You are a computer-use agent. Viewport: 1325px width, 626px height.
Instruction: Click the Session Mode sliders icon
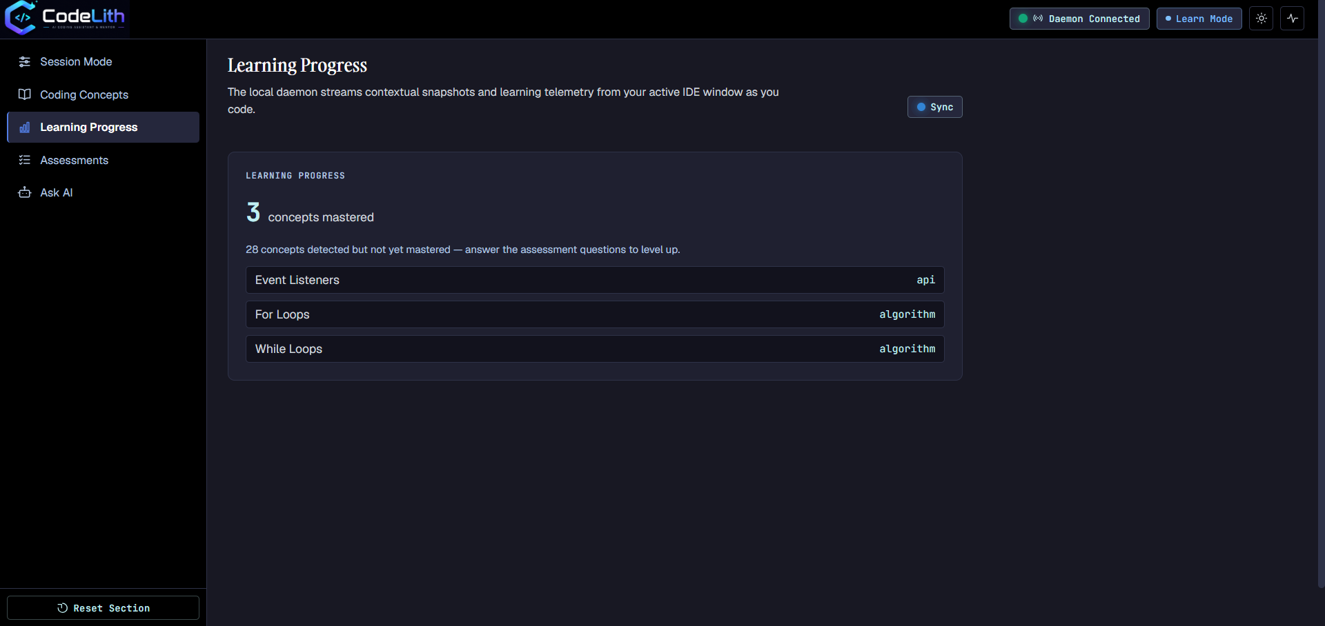25,62
